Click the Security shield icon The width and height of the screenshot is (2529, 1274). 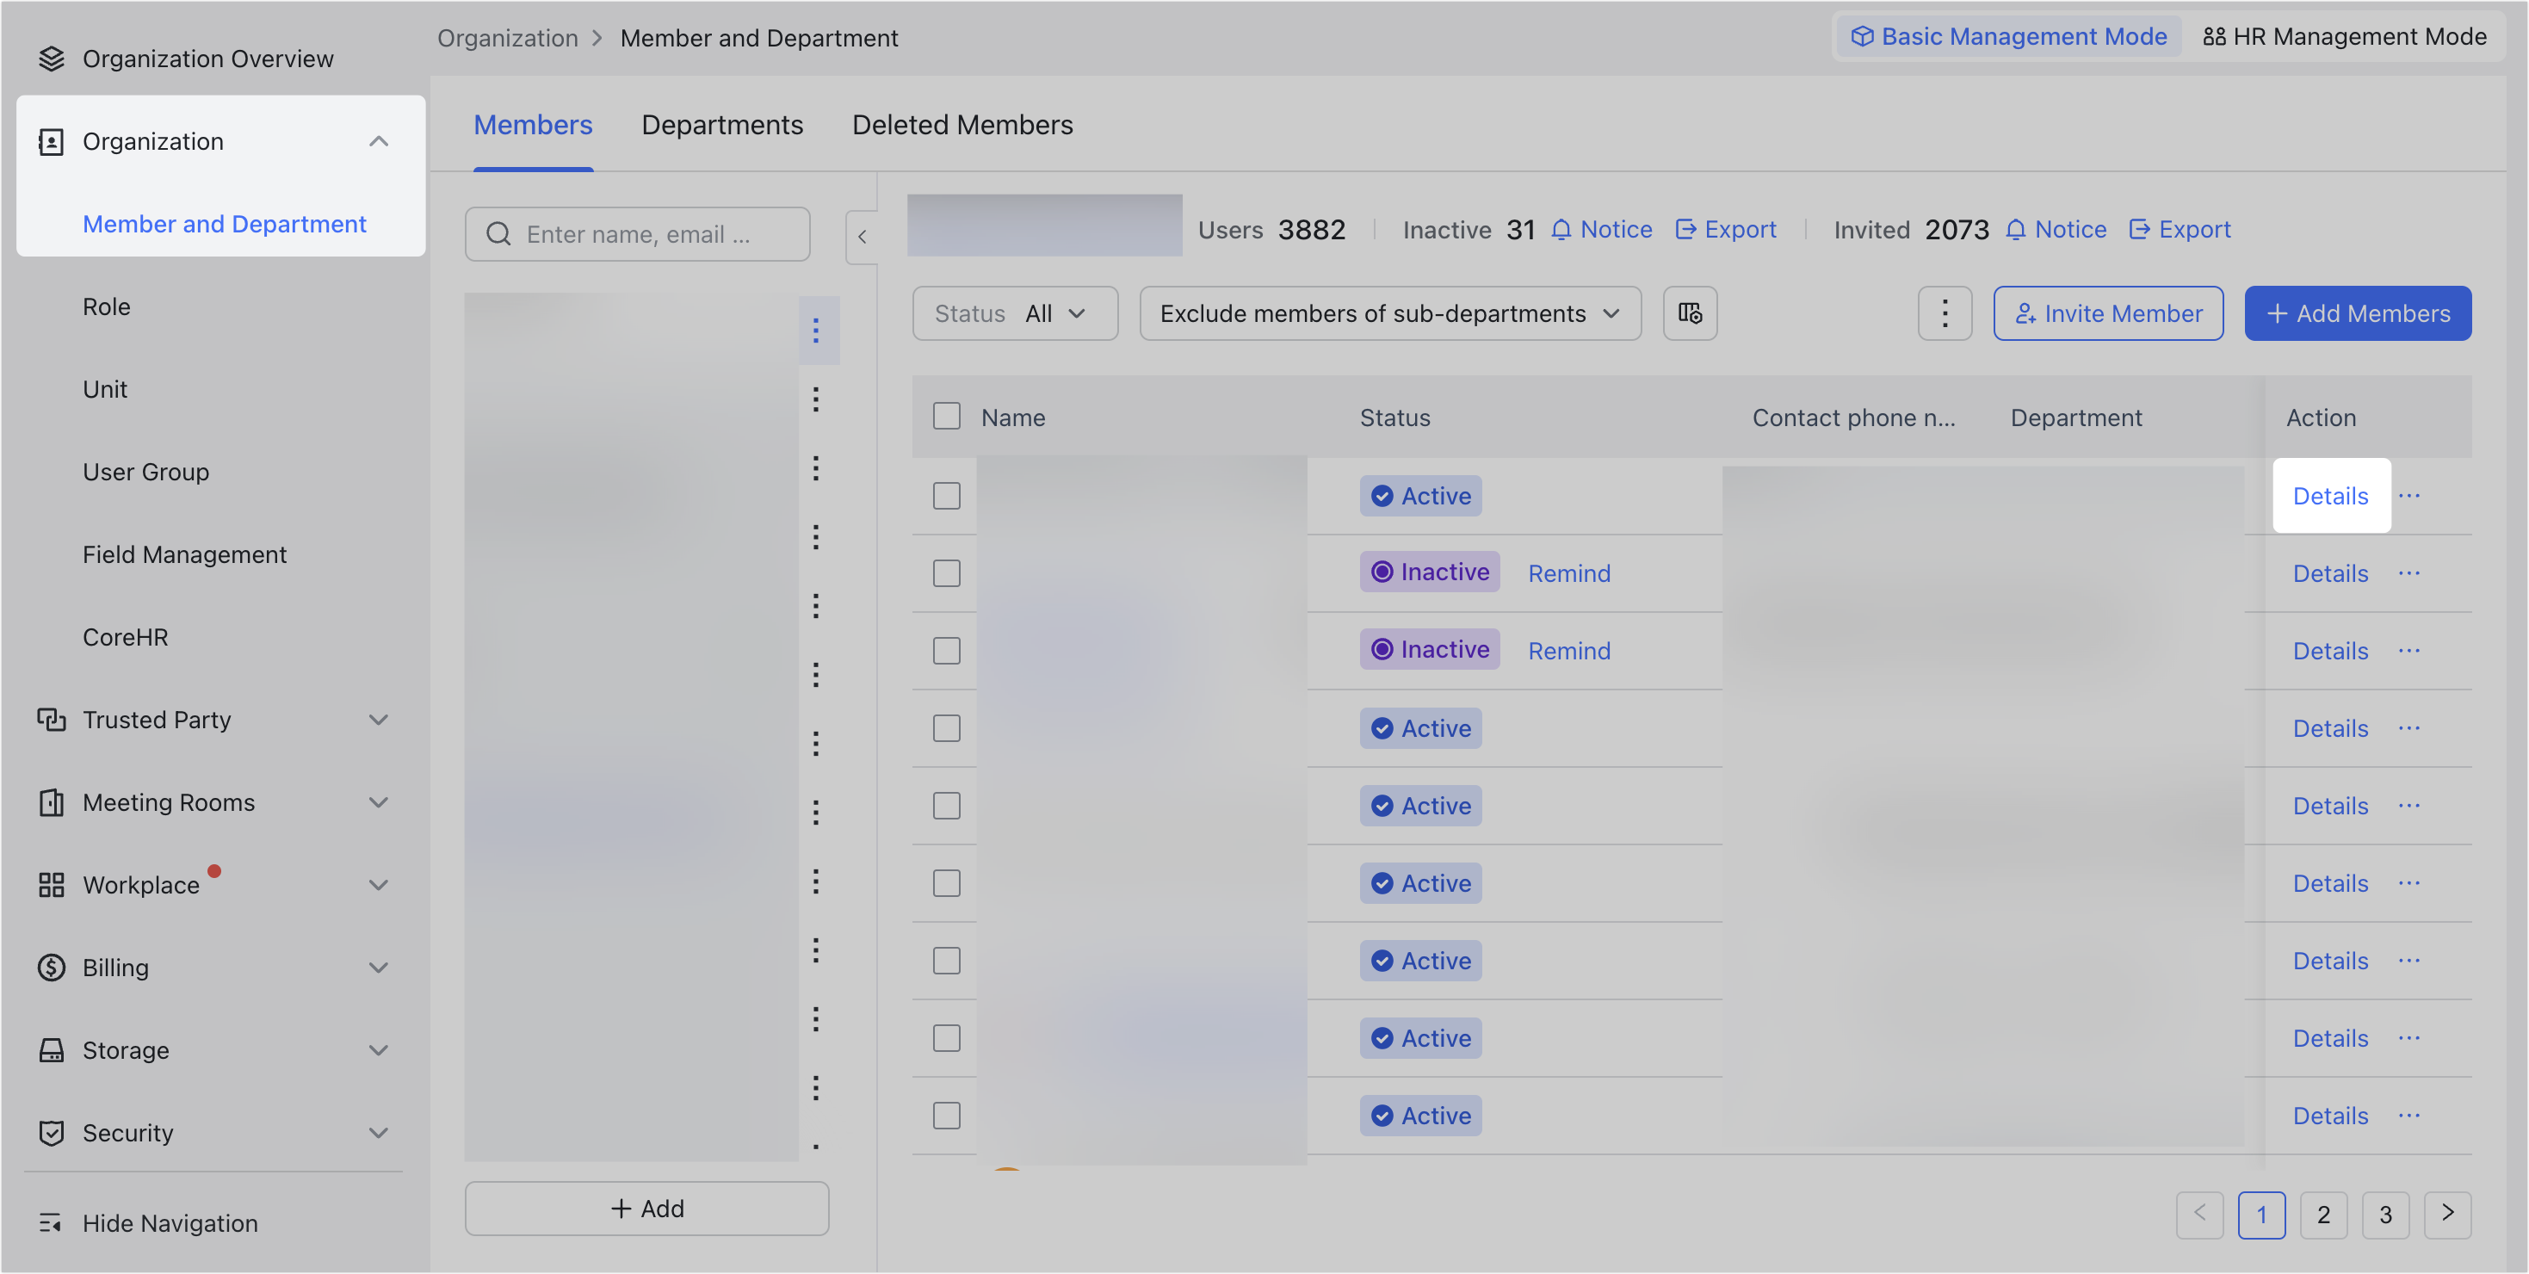click(51, 1133)
